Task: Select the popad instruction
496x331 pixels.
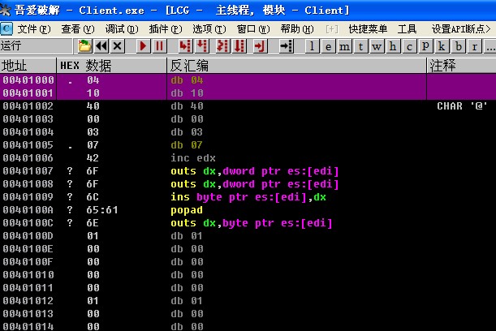Action: 187,210
